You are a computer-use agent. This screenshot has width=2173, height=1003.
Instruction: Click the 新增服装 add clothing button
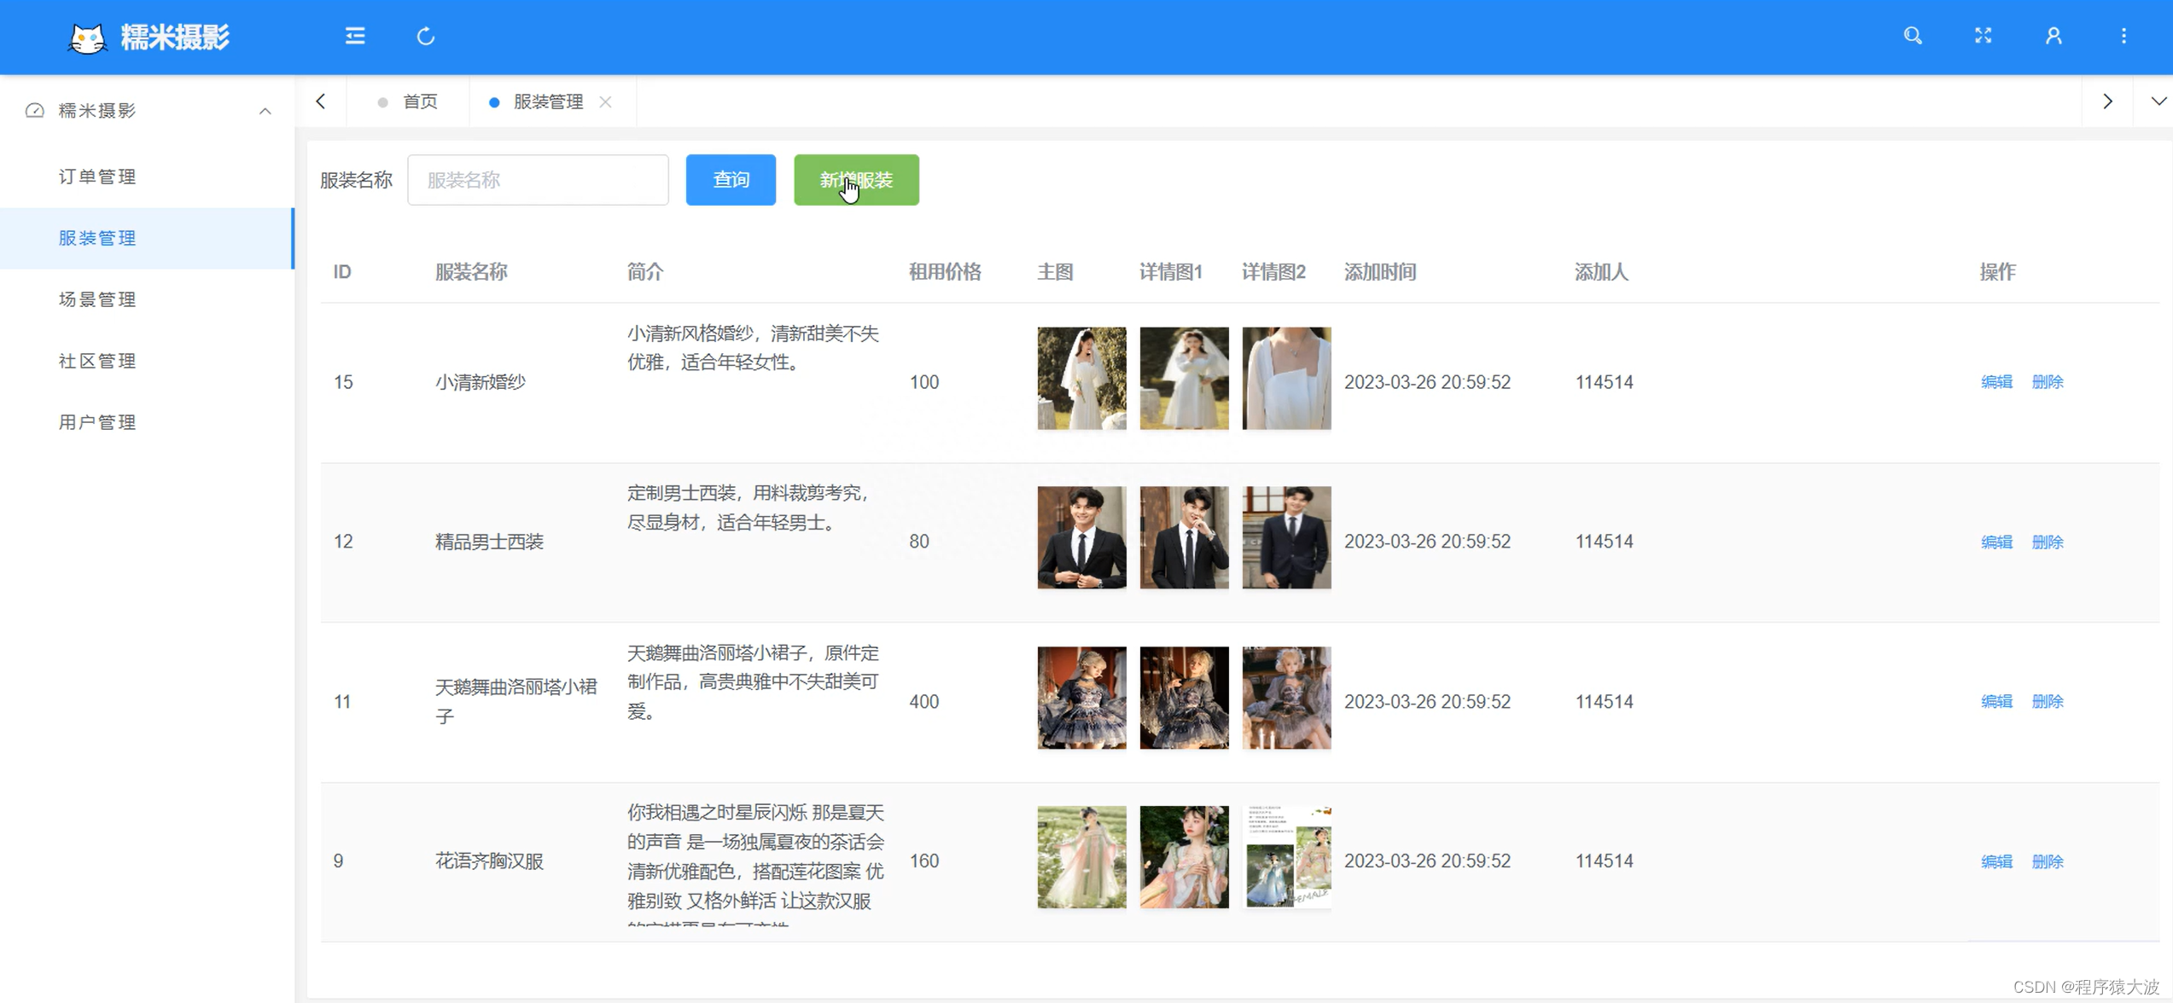pos(855,179)
